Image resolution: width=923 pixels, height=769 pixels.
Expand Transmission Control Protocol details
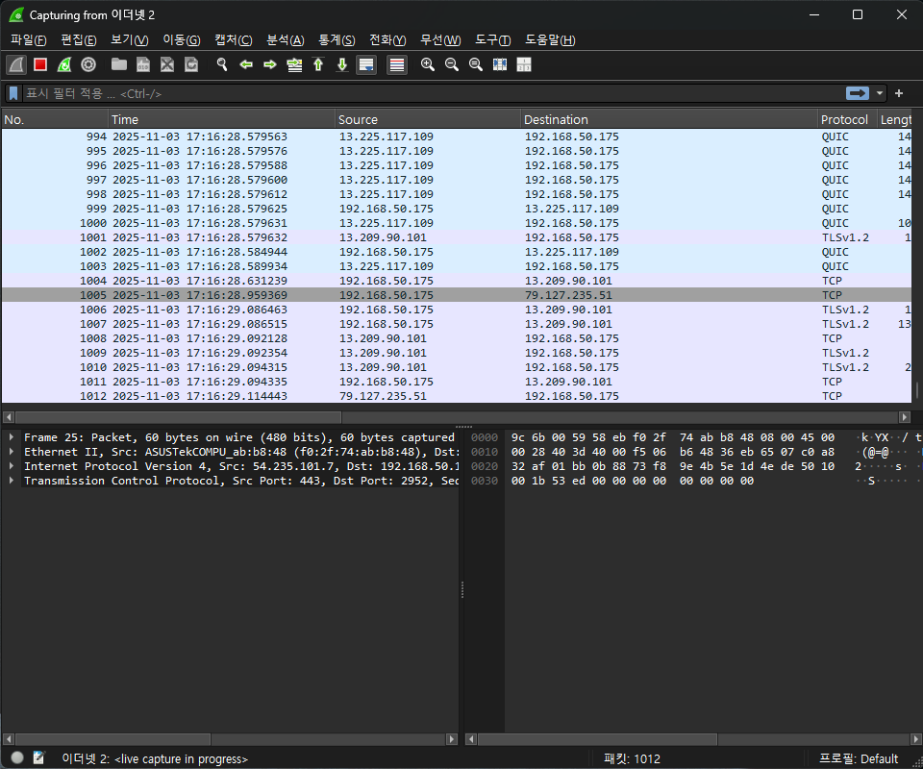[12, 481]
